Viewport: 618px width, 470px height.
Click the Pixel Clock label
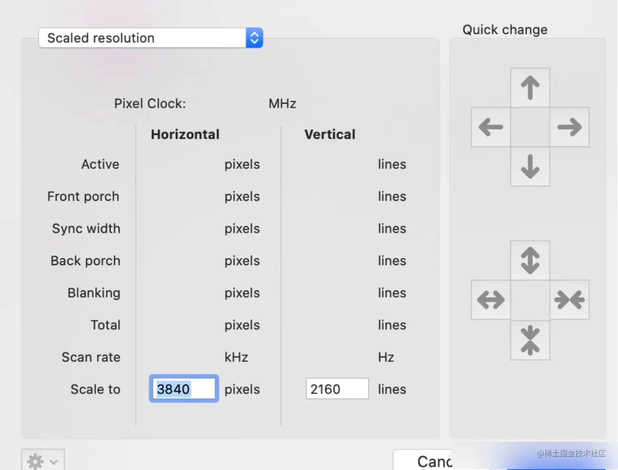150,104
